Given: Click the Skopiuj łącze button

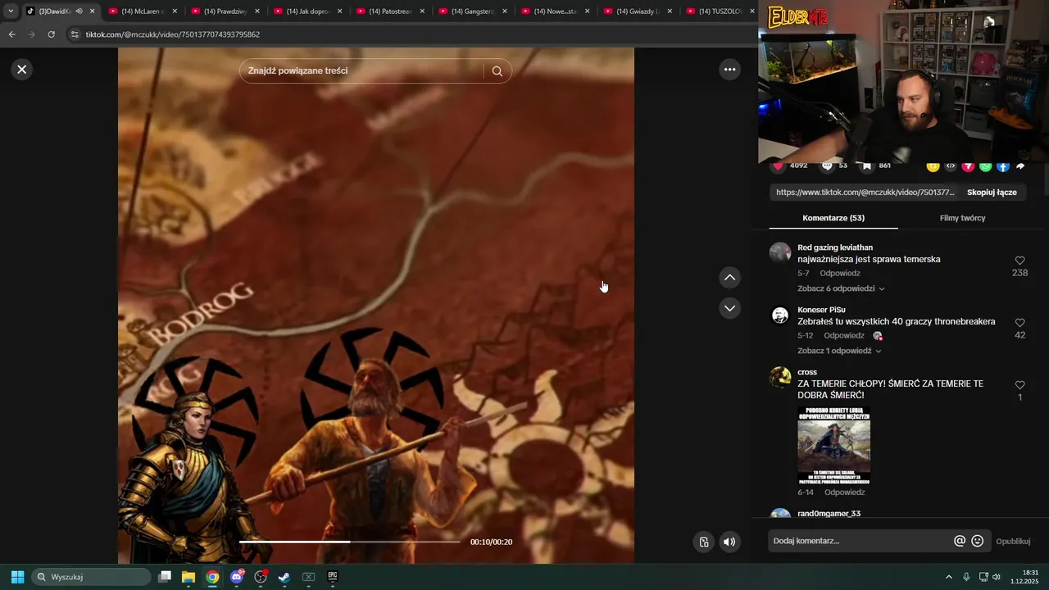Looking at the screenshot, I should (x=992, y=193).
